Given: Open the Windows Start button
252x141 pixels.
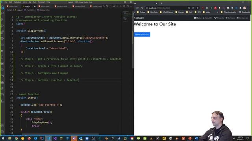Looking at the screenshot, I should point(3,138).
